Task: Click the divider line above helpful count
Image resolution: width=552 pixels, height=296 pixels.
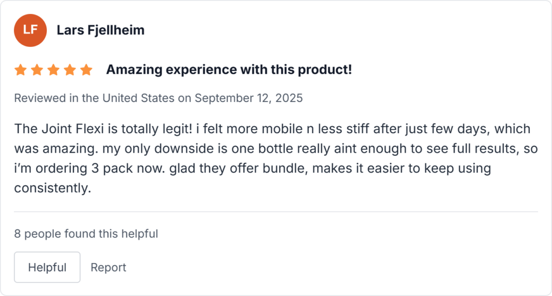Action: point(275,212)
